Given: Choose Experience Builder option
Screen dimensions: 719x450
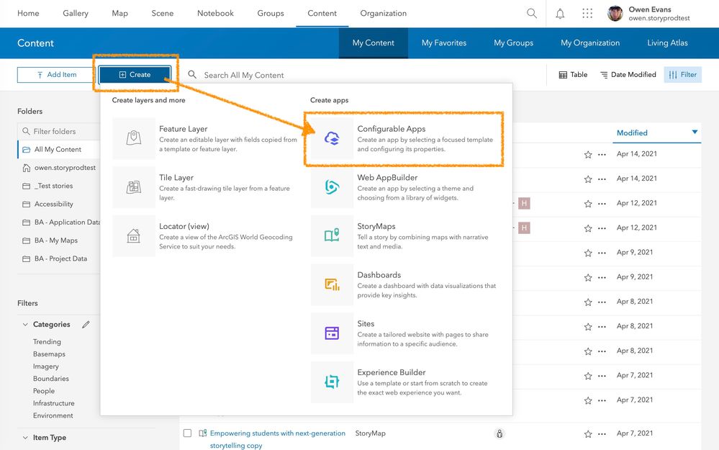Looking at the screenshot, I should click(404, 382).
